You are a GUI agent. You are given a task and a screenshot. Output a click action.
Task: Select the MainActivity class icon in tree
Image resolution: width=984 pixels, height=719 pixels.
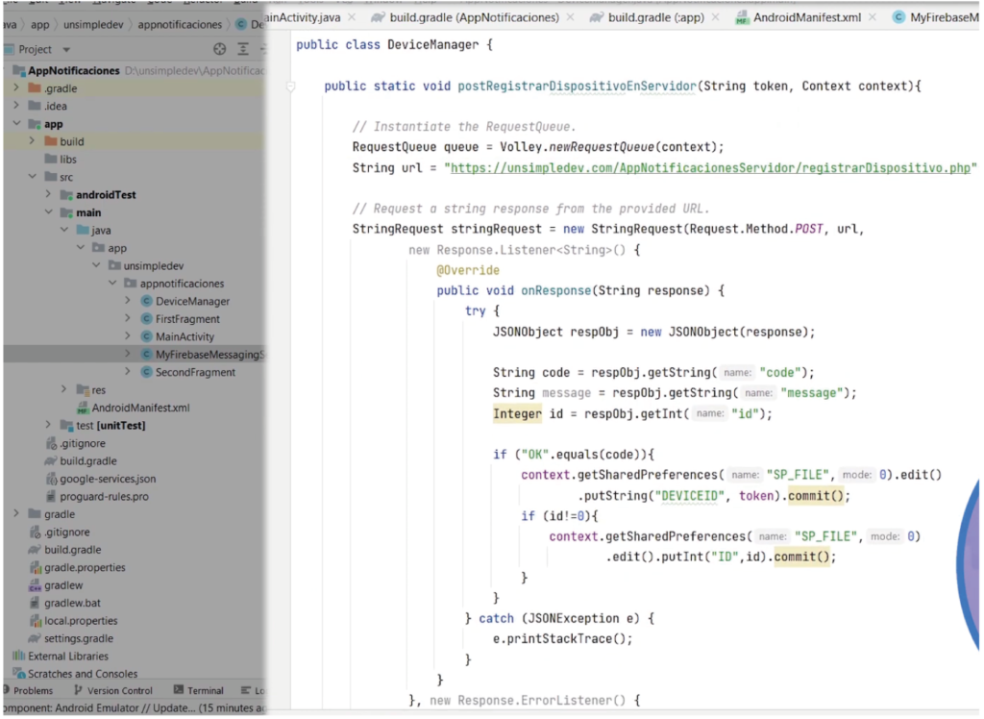tap(145, 336)
